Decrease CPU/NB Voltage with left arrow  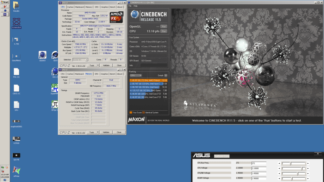[x=279, y=173]
